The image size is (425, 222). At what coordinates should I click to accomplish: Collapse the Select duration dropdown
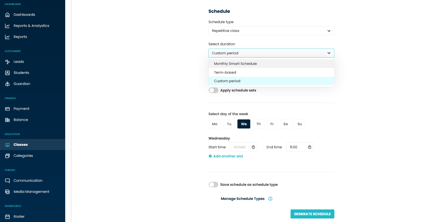click(271, 53)
